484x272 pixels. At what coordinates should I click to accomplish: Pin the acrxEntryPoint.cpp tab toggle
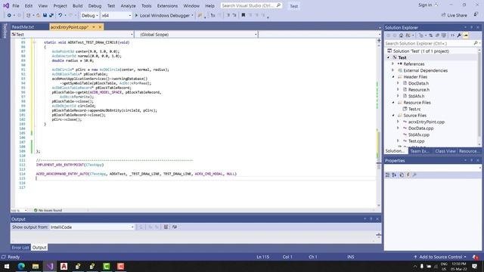[x=94, y=27]
